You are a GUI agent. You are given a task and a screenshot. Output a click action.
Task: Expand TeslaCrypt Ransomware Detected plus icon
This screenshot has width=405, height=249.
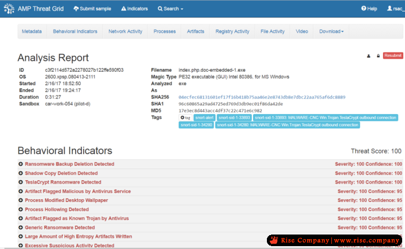(21, 182)
